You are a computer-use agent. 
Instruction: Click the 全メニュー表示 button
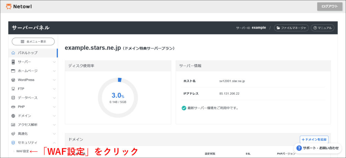(33, 41)
